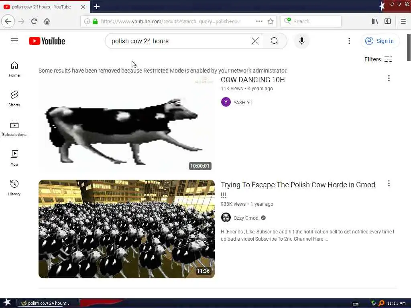Open YASH YT channel avatar
The image size is (411, 308).
pyautogui.click(x=226, y=102)
